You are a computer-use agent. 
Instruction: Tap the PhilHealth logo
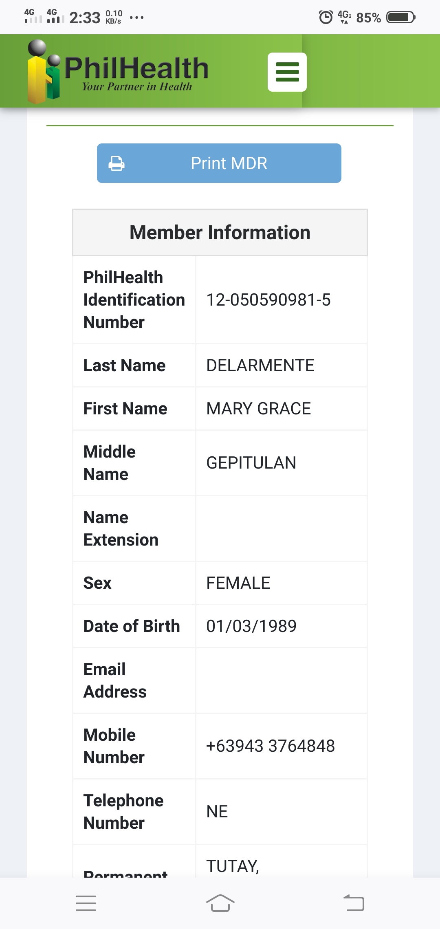pyautogui.click(x=118, y=72)
